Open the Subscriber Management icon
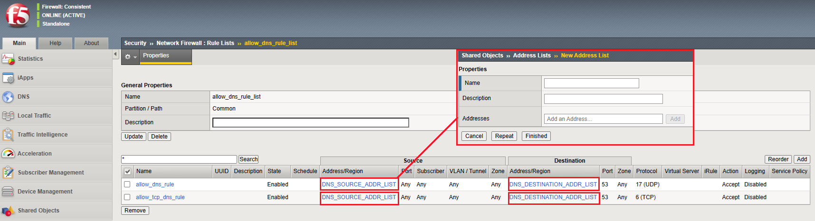Image resolution: width=815 pixels, height=221 pixels. pyautogui.click(x=8, y=173)
